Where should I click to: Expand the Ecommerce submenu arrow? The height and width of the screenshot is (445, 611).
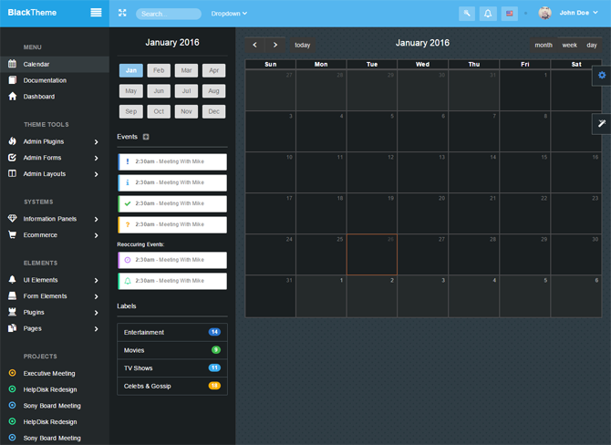[x=97, y=235]
